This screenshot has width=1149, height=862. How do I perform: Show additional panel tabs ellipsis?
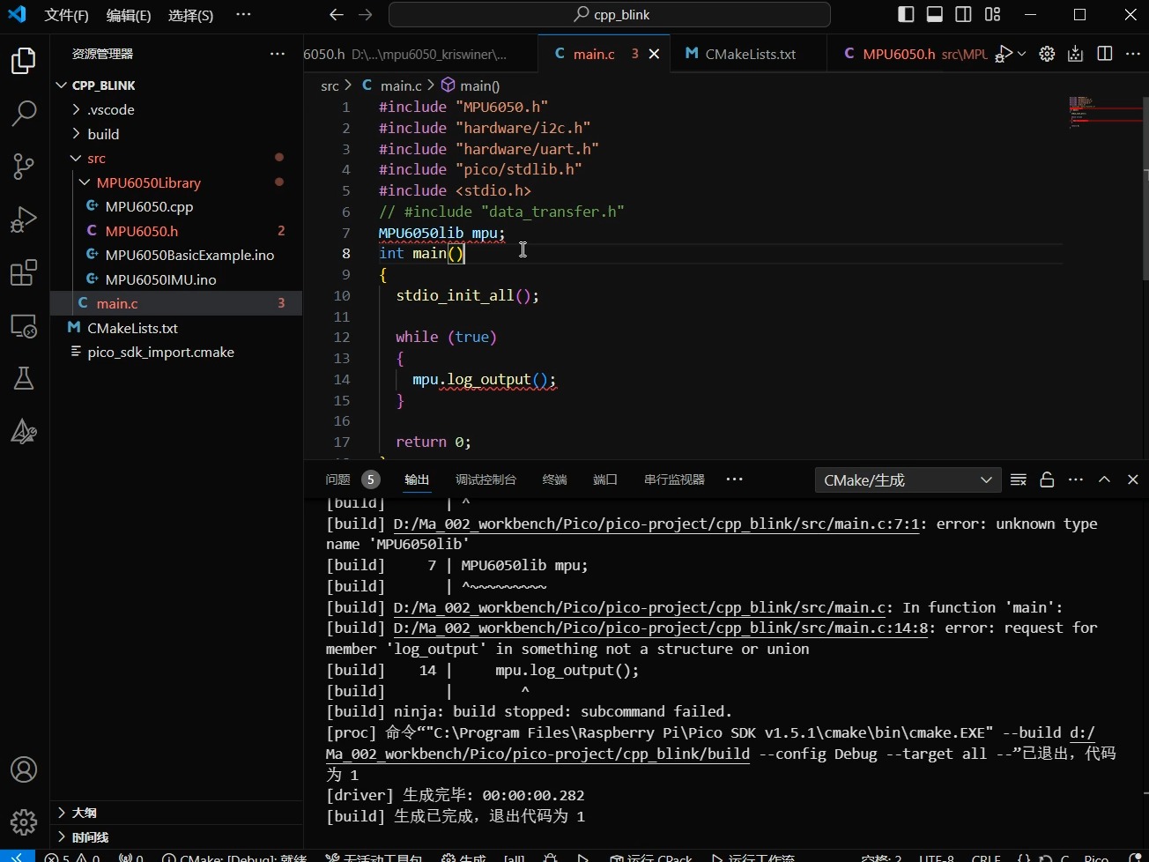[x=735, y=479]
